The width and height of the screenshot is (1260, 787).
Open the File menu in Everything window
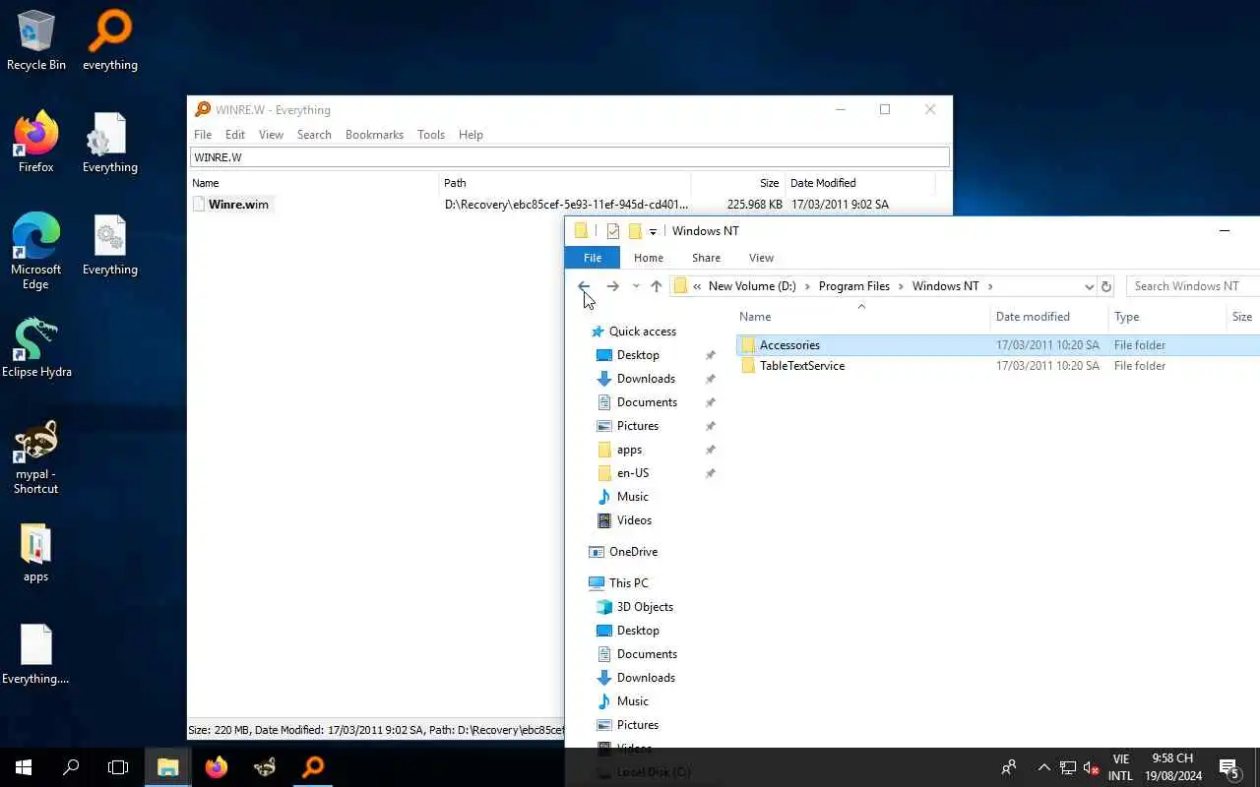tap(203, 135)
